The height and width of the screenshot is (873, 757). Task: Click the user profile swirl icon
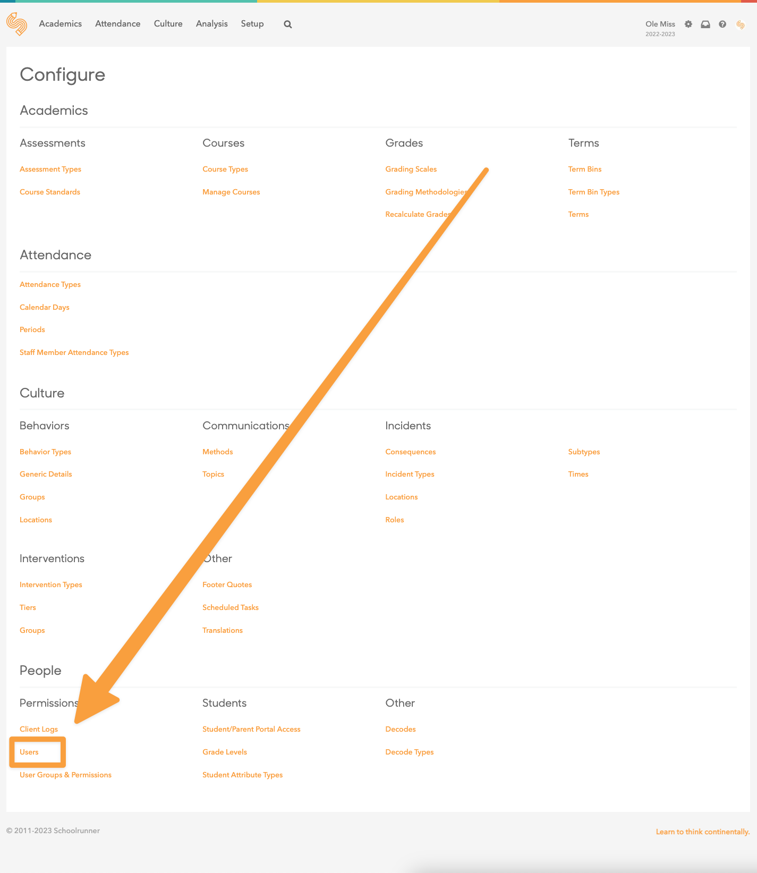click(x=740, y=24)
